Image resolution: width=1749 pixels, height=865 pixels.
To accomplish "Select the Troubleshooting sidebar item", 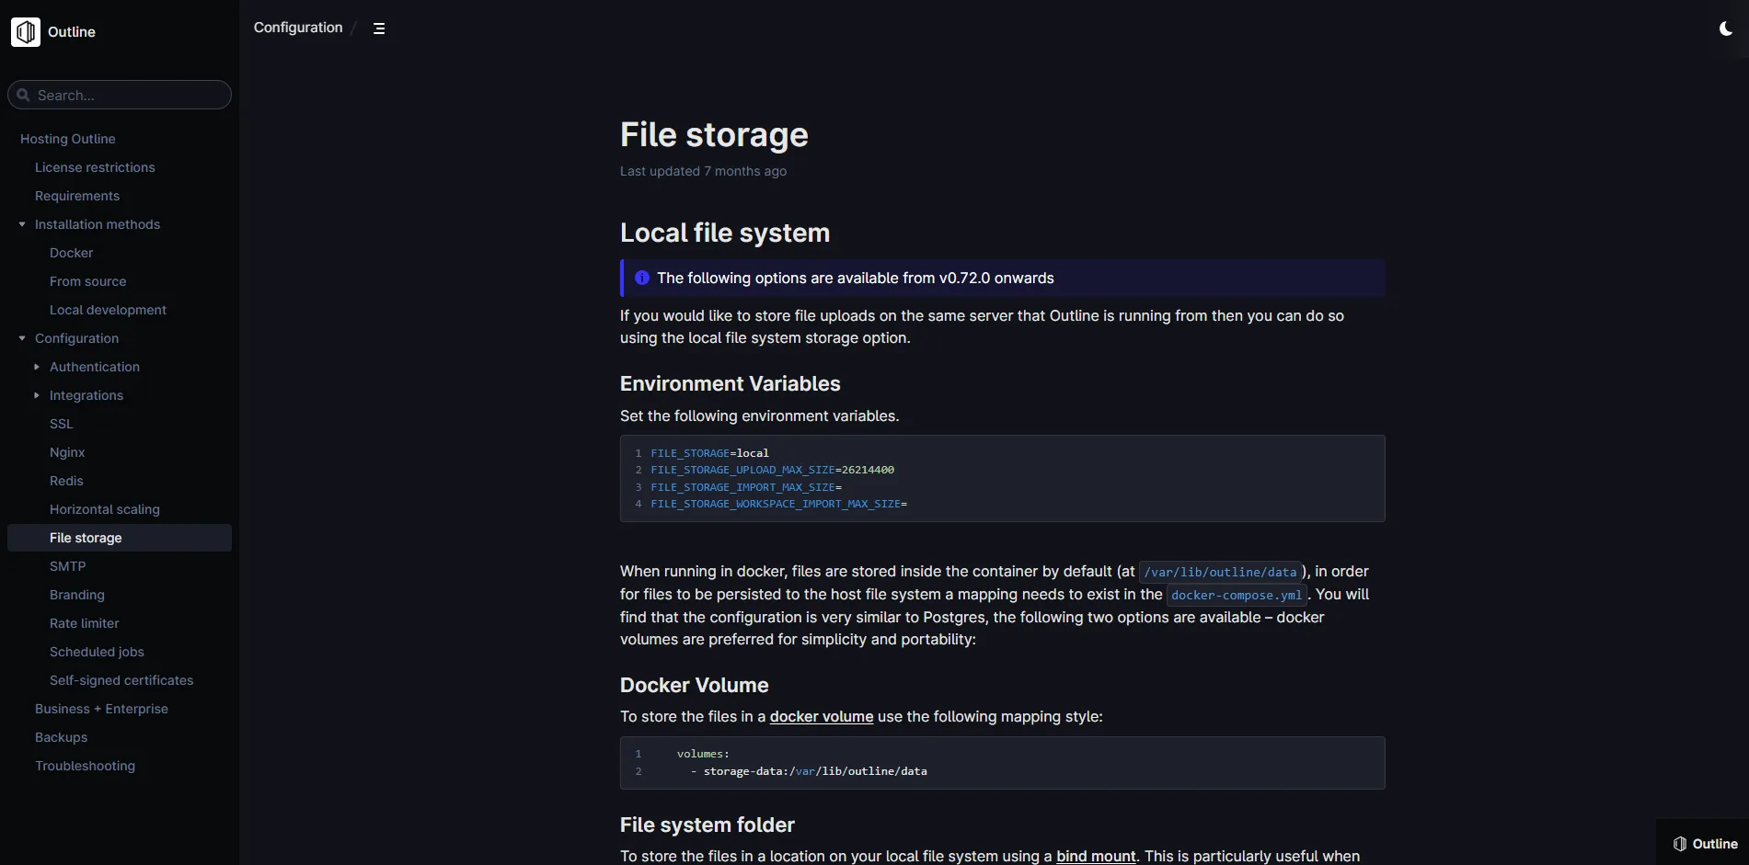I will (85, 766).
